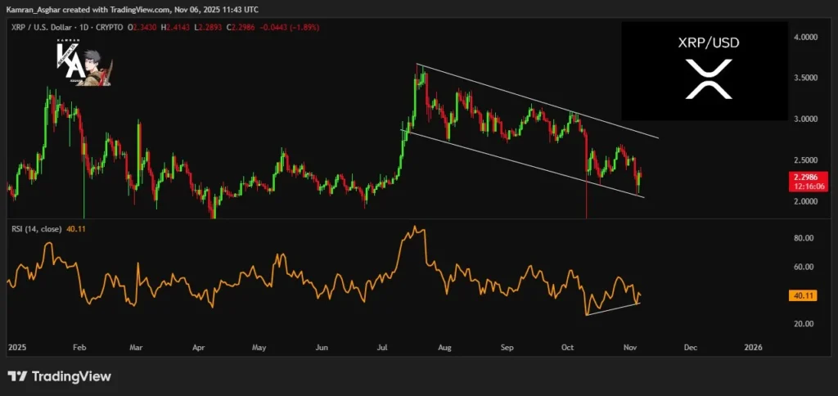
Task: Click the Feb label on time axis
Action: pyautogui.click(x=79, y=348)
